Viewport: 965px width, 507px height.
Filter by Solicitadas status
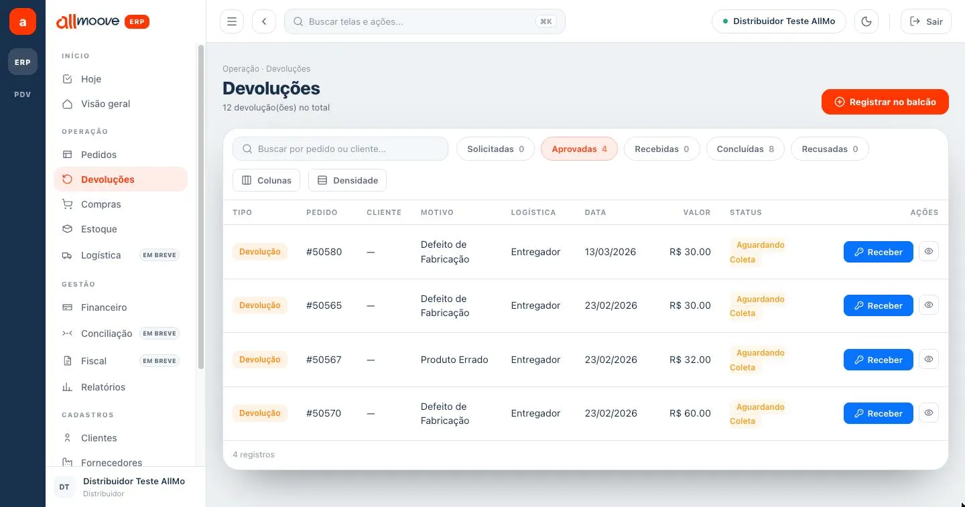click(495, 149)
